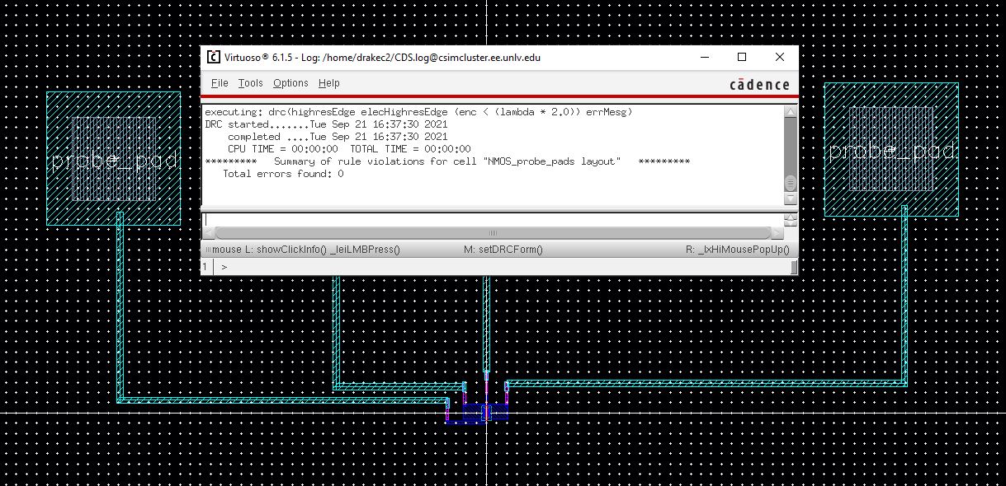This screenshot has width=1006, height=486.
Task: Select the NMOS device in layout
Action: click(485, 411)
